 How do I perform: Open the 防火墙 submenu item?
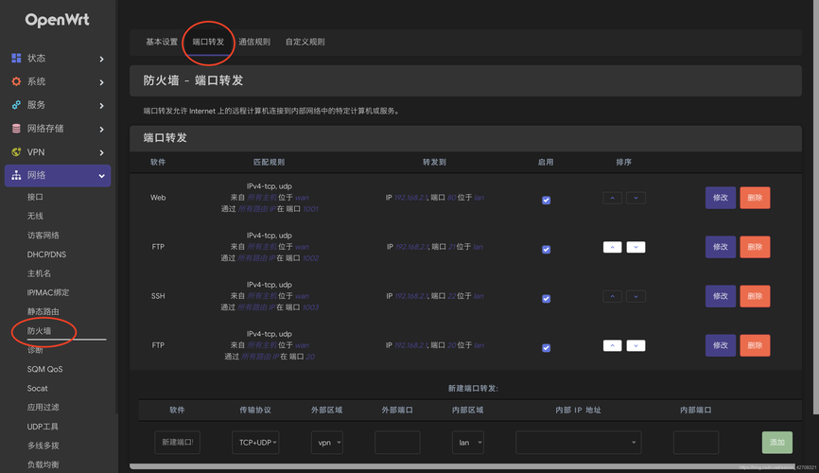coord(39,331)
